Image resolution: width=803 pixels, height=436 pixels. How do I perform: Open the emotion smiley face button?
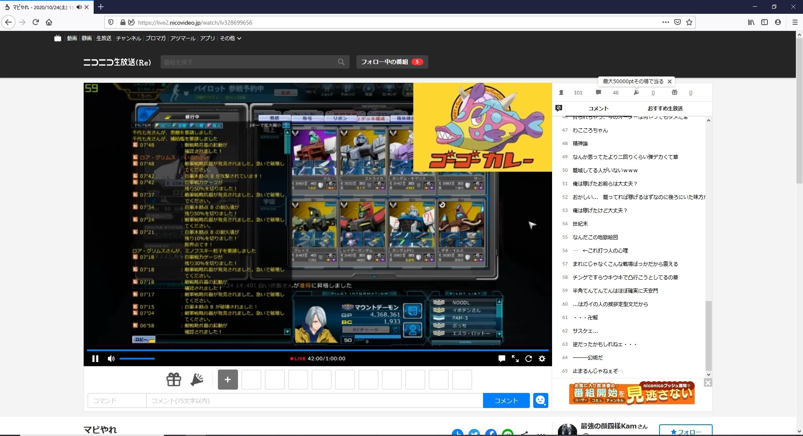pyautogui.click(x=541, y=400)
